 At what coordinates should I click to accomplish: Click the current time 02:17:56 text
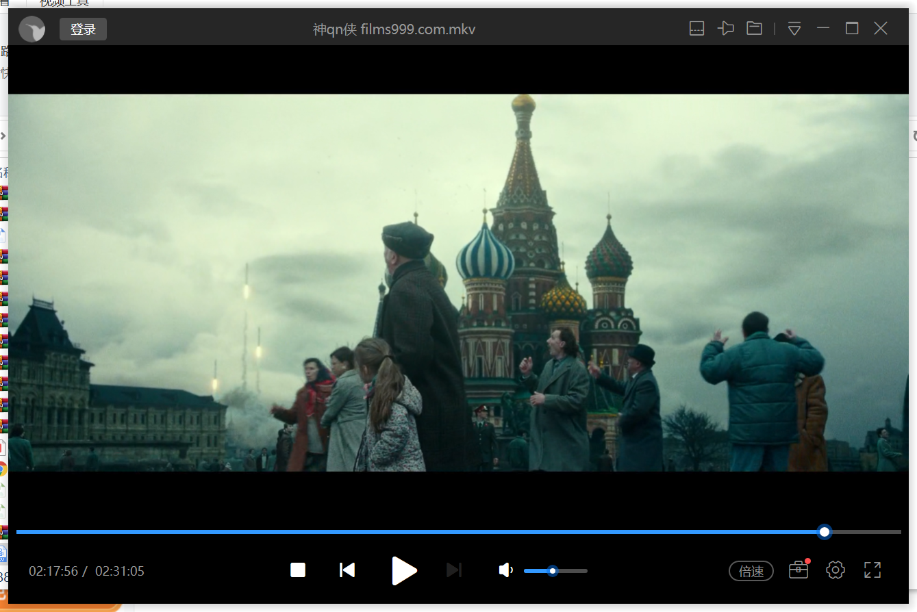tap(53, 571)
